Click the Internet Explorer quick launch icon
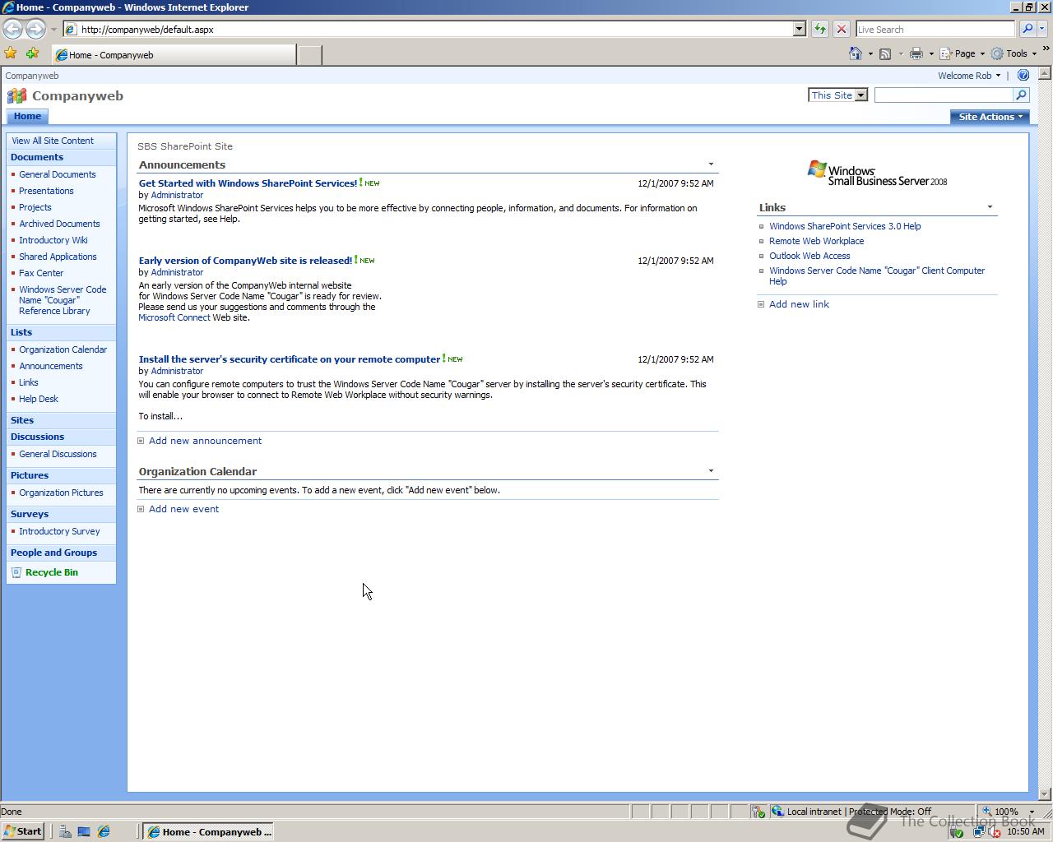Viewport: 1053px width, 842px height. pos(104,831)
